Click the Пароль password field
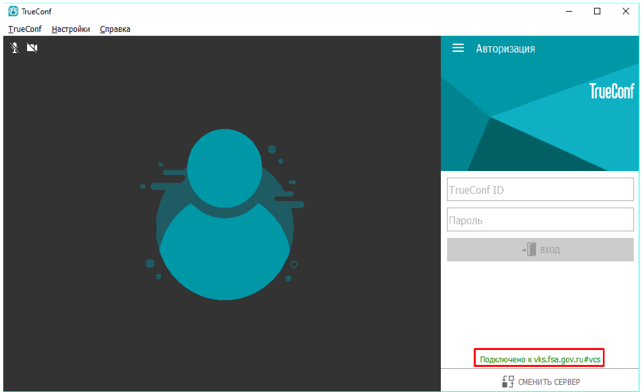 click(x=540, y=220)
